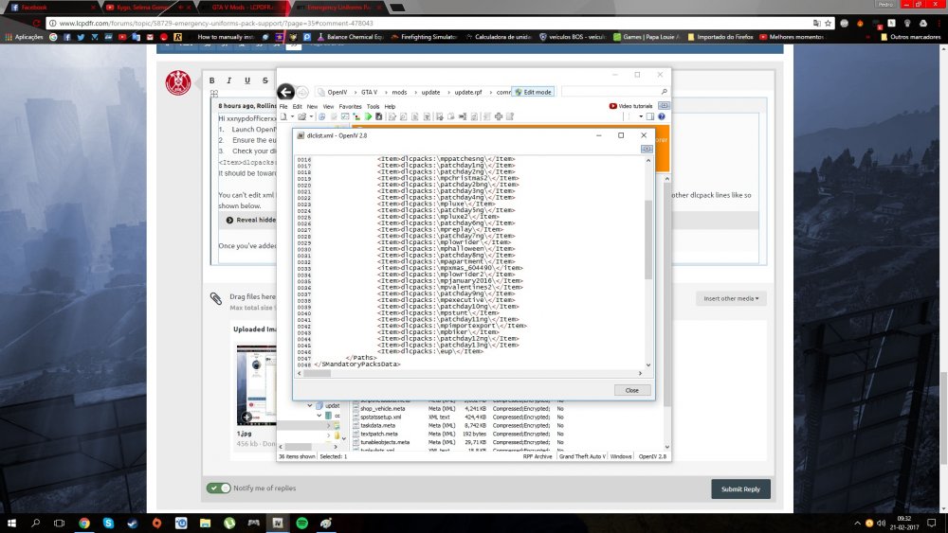Click the OpenIV icon in taskbar

click(x=278, y=523)
